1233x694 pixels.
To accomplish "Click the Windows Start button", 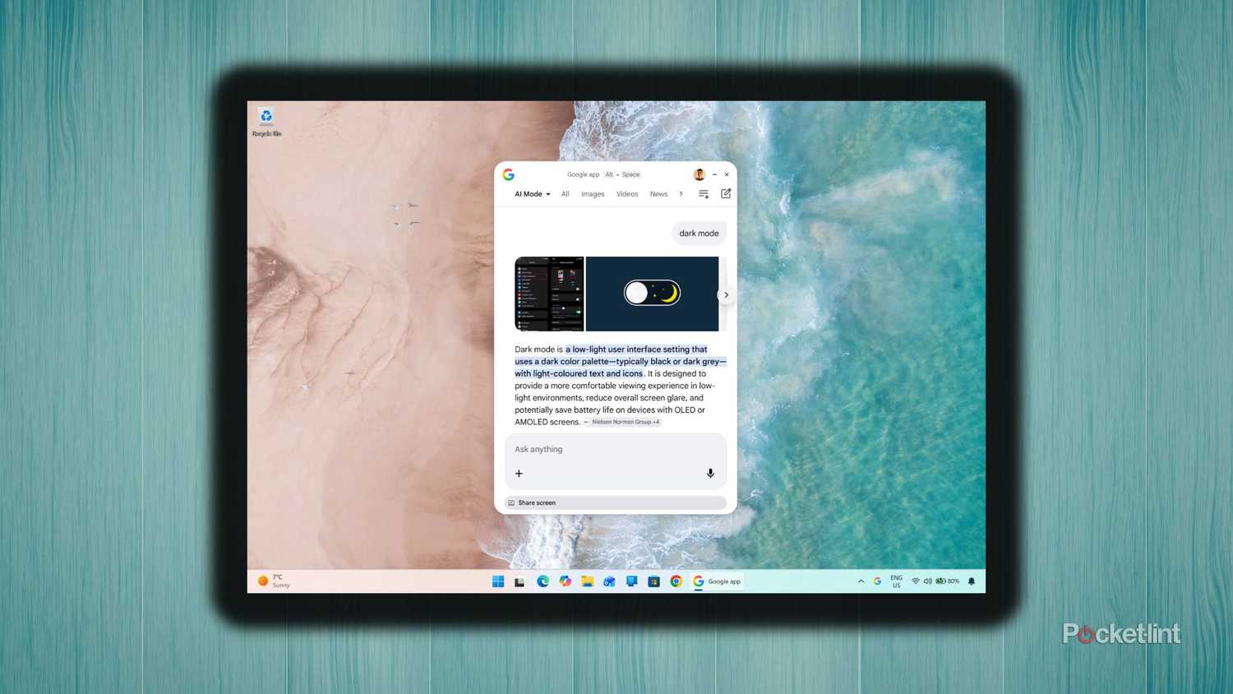I will [498, 581].
